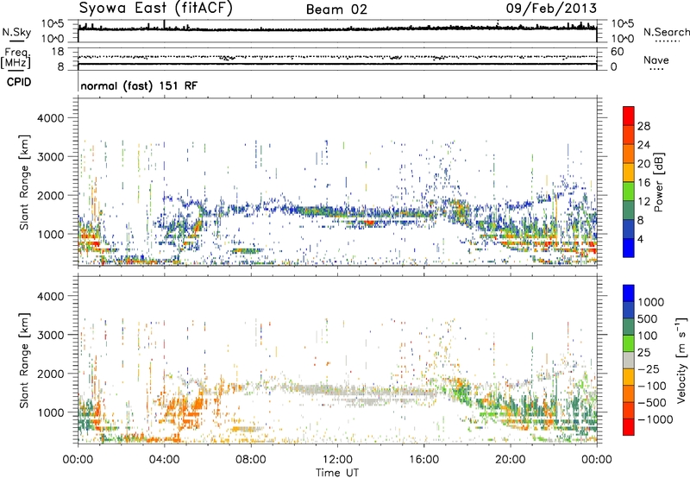Image resolution: width=690 pixels, height=478 pixels.
Task: Click velocity panel's 2000 km tick label
Action: [50, 374]
